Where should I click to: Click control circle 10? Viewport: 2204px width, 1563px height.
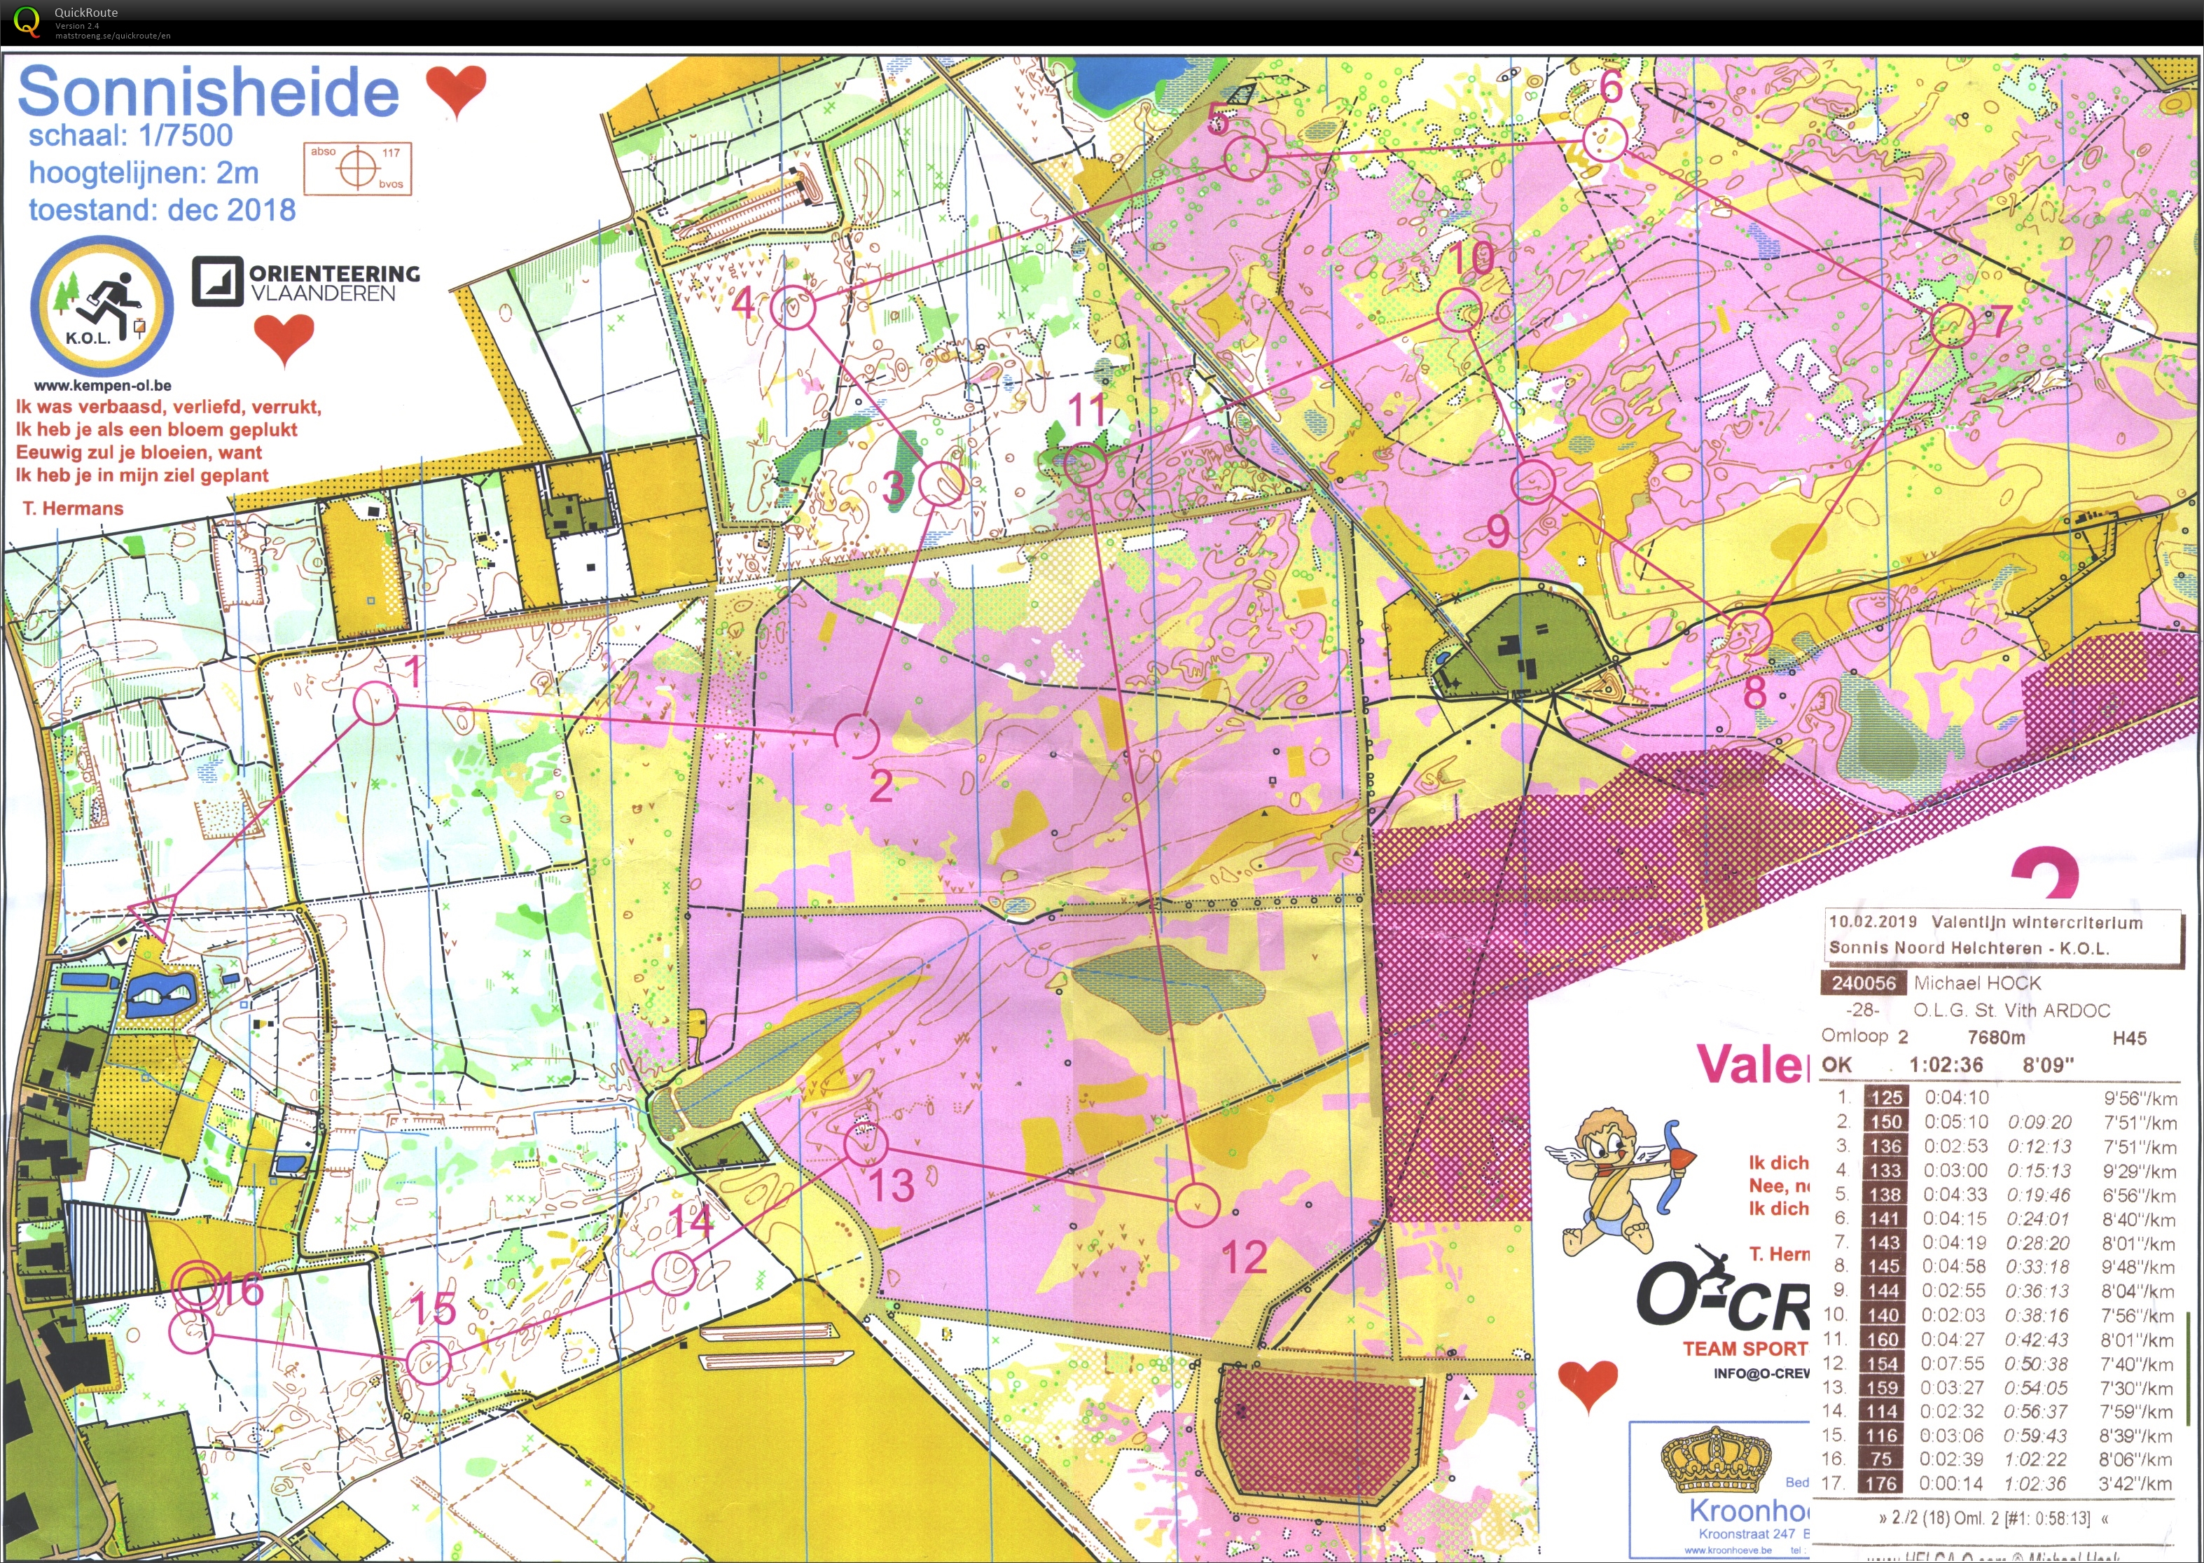coord(1459,310)
